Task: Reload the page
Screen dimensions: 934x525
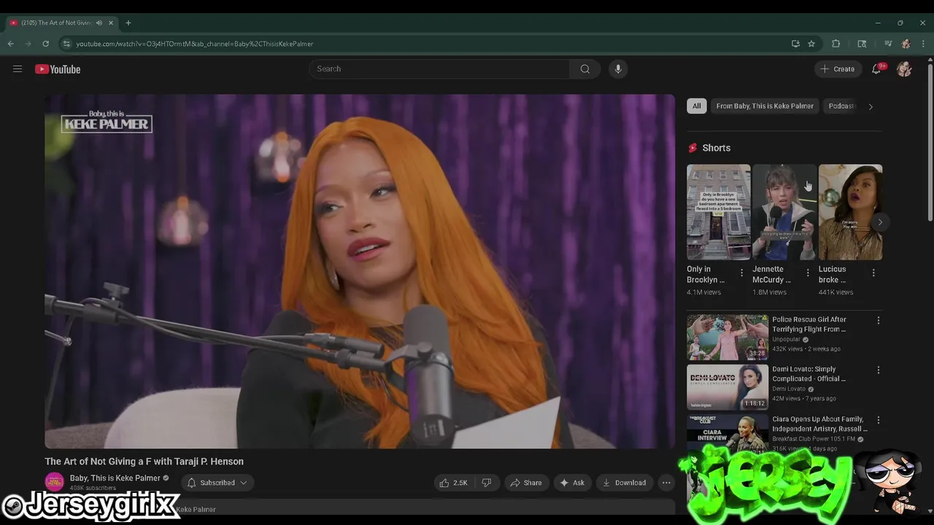Action: [45, 44]
